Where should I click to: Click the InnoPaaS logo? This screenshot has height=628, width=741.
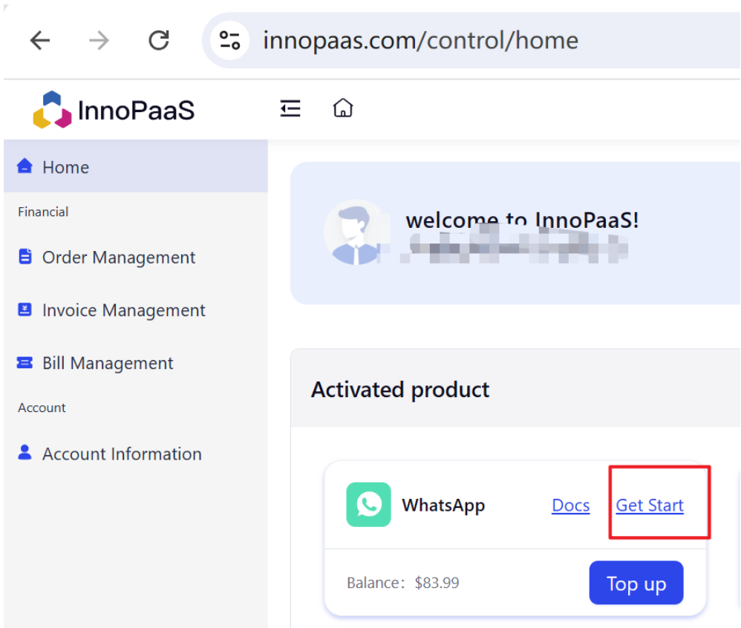(114, 110)
